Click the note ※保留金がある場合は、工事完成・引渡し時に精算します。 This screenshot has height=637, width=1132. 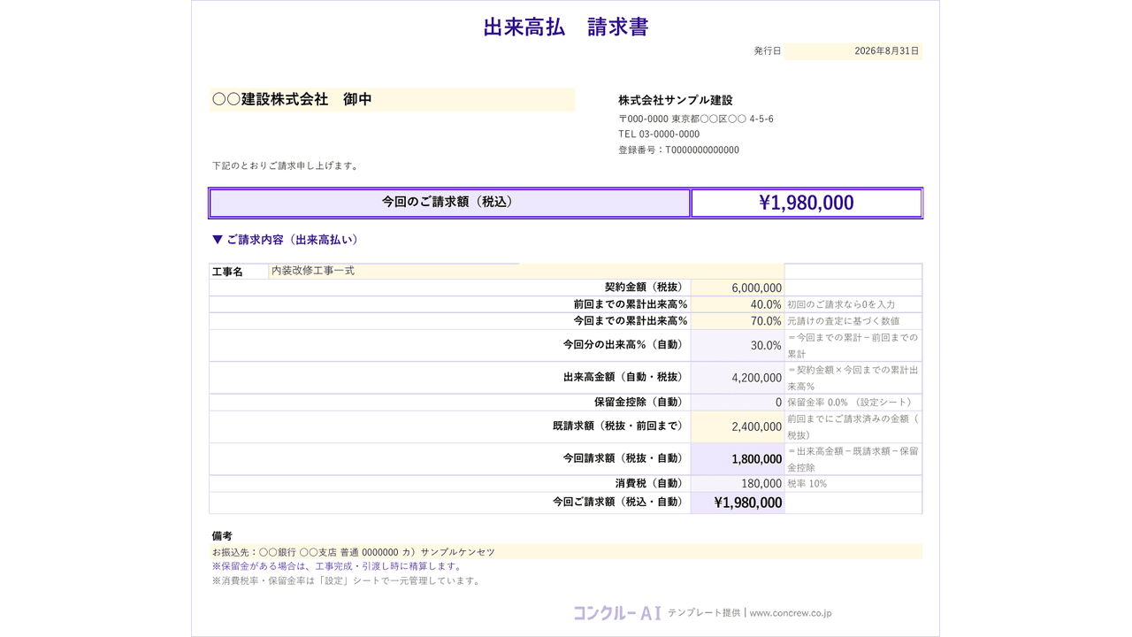click(337, 566)
